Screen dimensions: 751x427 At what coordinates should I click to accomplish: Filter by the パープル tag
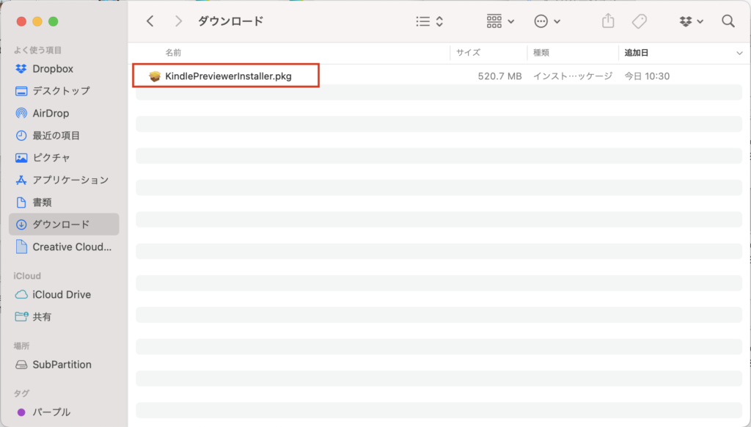[x=51, y=412]
